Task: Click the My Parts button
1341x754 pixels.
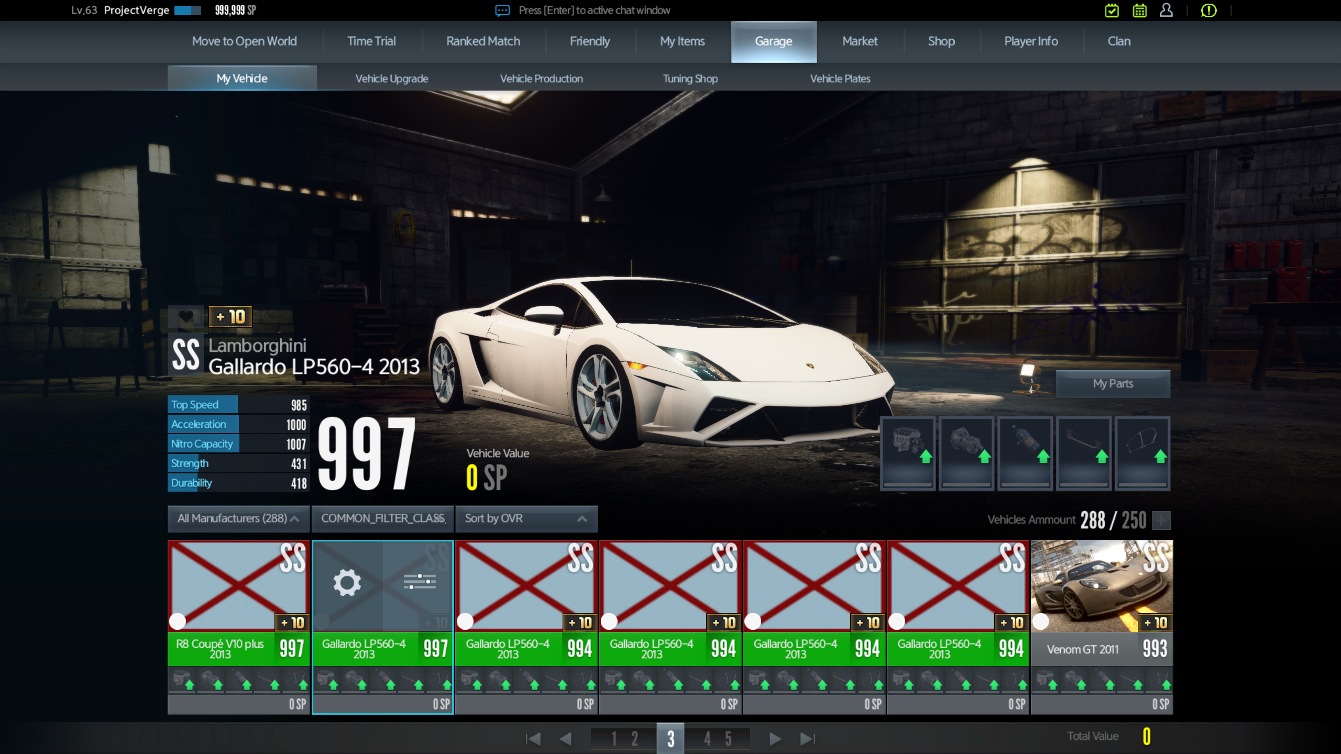Action: (x=1113, y=384)
